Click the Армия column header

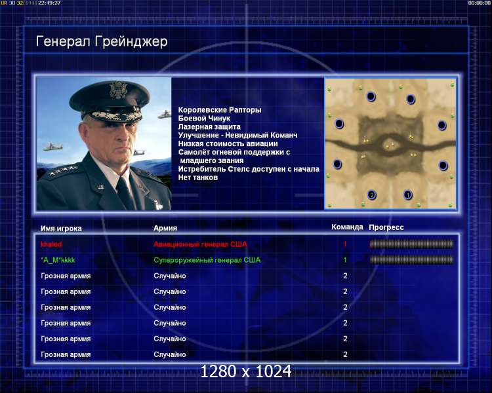[x=165, y=228]
